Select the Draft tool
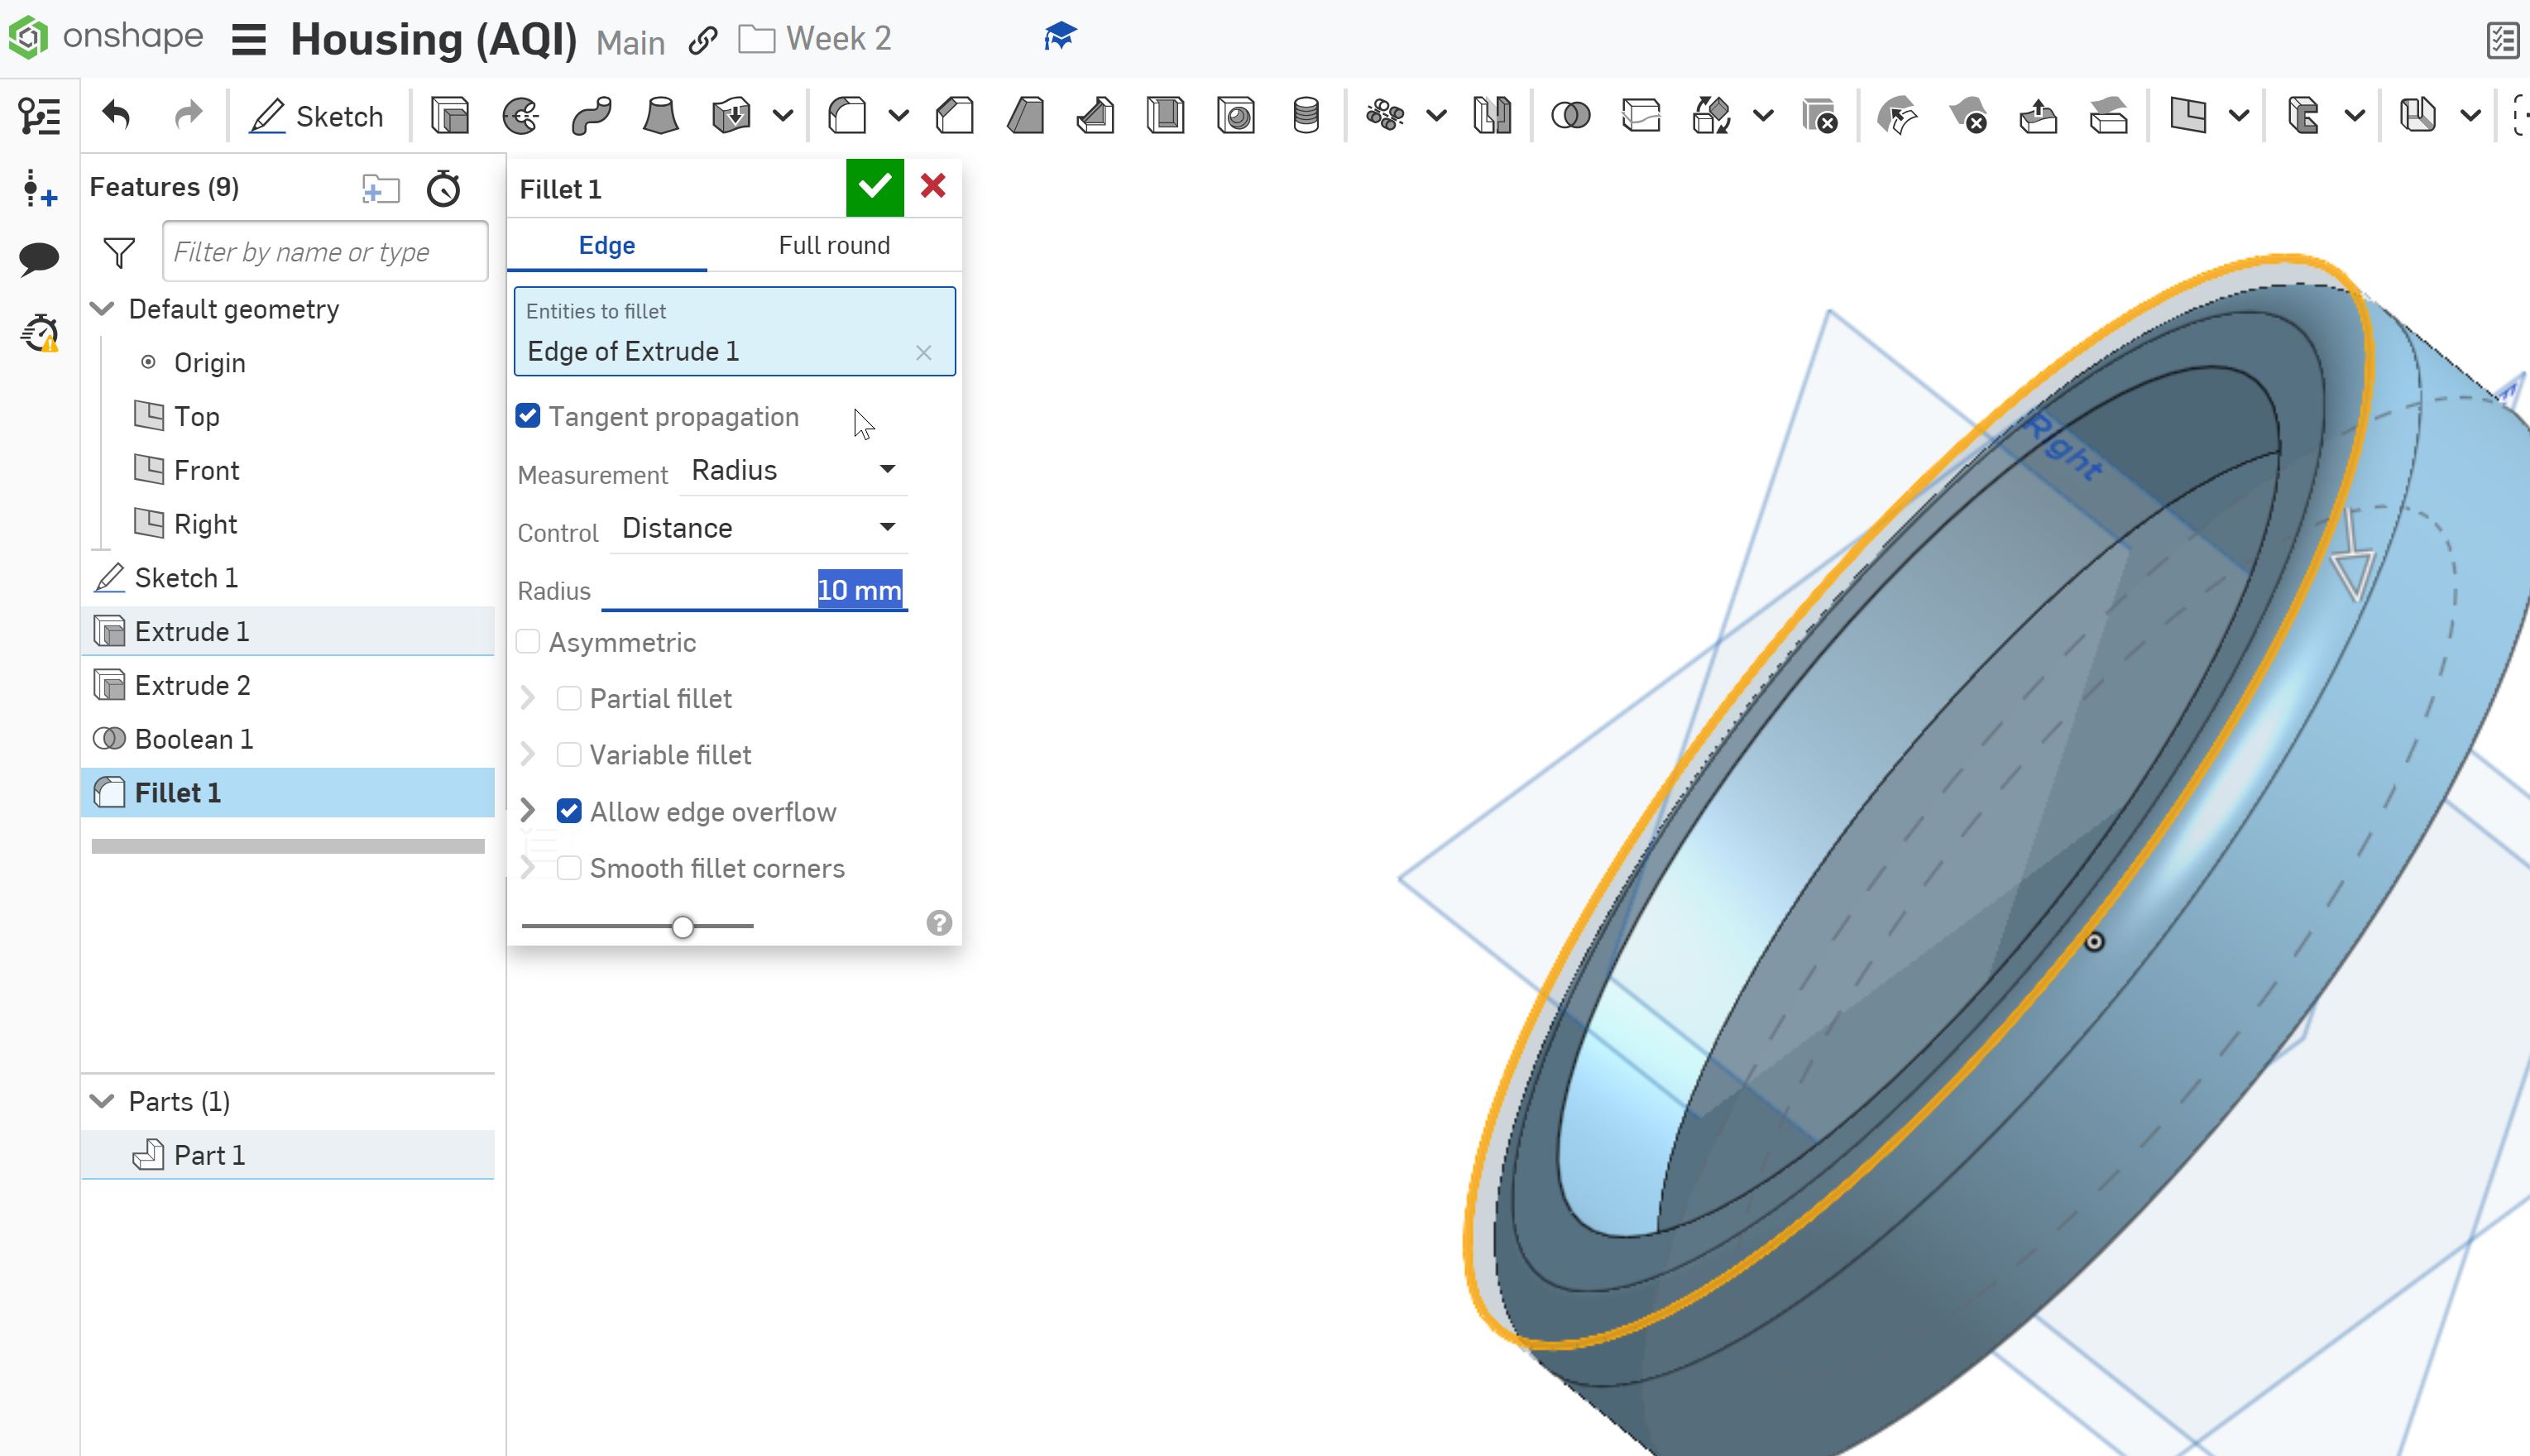Image resolution: width=2530 pixels, height=1456 pixels. tap(1026, 115)
